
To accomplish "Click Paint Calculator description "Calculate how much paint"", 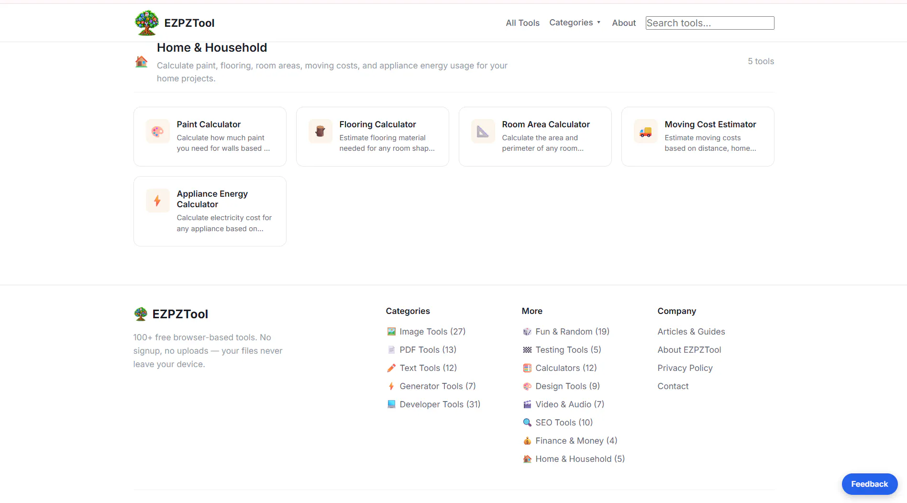I will [x=220, y=138].
